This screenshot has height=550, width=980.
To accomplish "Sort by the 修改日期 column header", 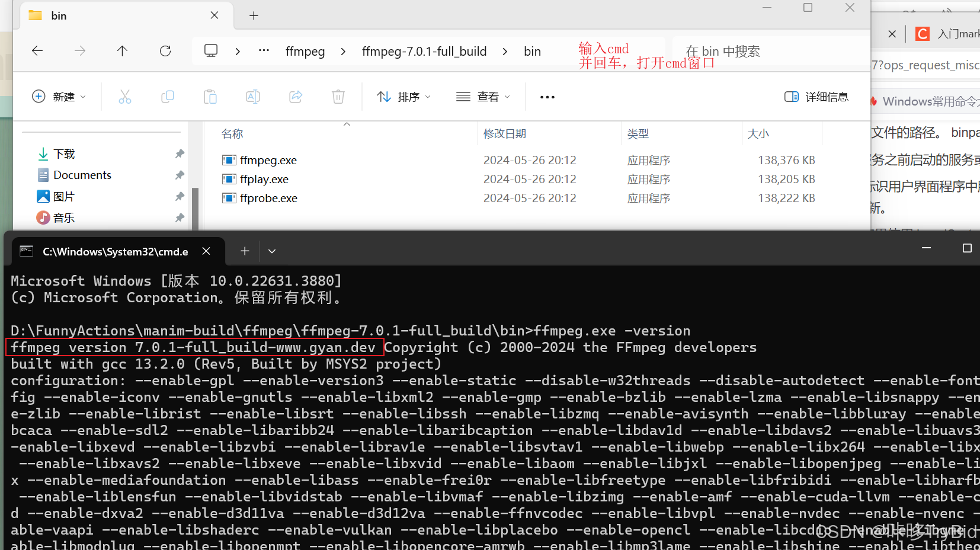I will tap(505, 134).
